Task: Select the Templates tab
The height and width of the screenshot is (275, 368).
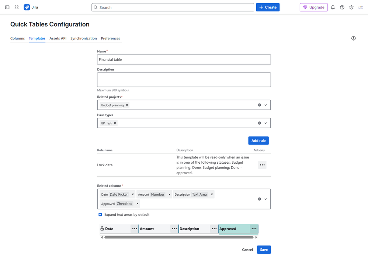Action: (x=37, y=38)
